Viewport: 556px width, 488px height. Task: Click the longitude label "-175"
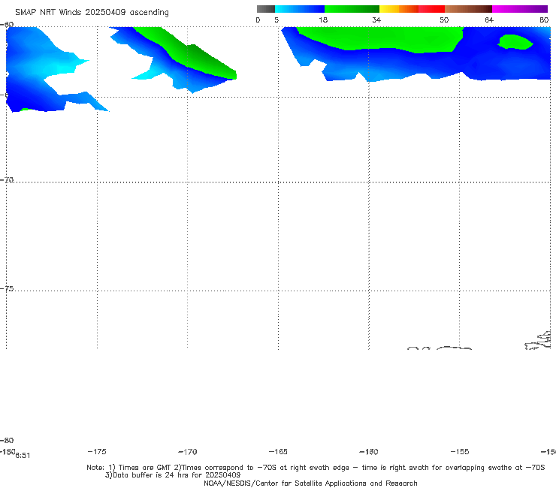coord(97,451)
